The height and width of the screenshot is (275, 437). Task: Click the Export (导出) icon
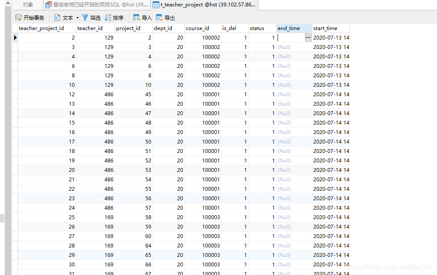[x=159, y=18]
